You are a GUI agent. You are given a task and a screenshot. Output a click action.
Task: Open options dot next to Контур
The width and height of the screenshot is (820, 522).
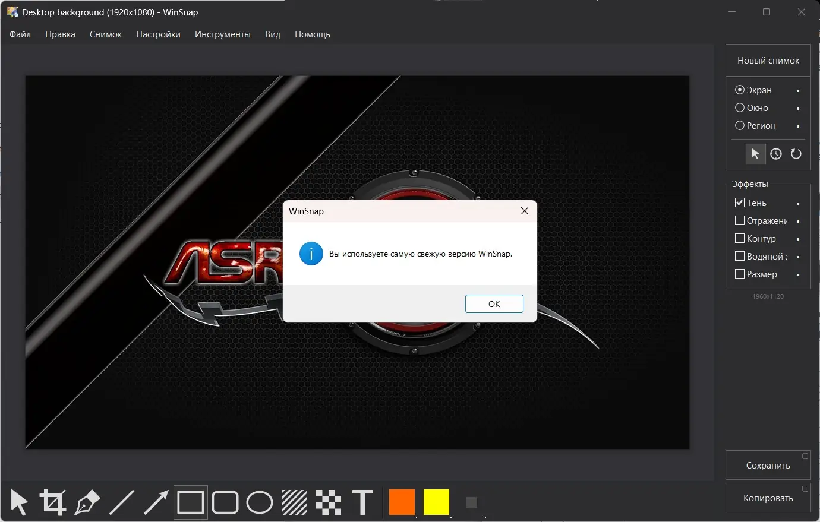tap(798, 239)
